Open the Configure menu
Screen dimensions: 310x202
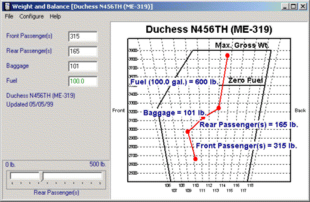click(x=32, y=16)
